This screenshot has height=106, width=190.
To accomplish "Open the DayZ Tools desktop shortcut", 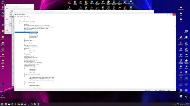I will [x=103, y=2].
